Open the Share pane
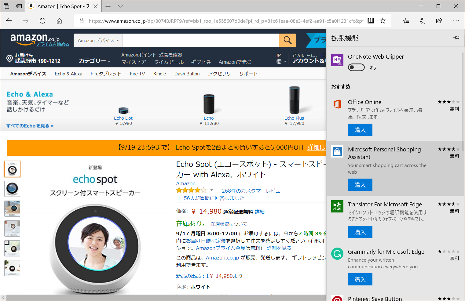The image size is (465, 301). point(439,20)
